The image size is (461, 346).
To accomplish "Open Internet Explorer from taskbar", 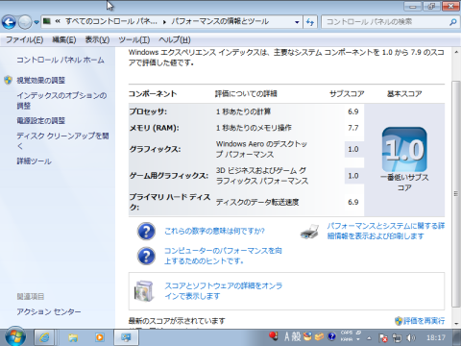I will tap(44, 337).
